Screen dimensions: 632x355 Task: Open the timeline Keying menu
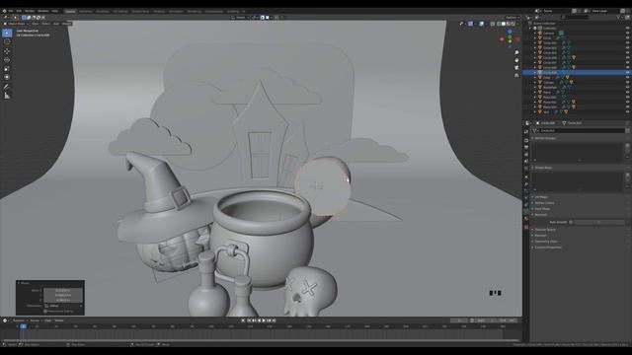click(36, 320)
